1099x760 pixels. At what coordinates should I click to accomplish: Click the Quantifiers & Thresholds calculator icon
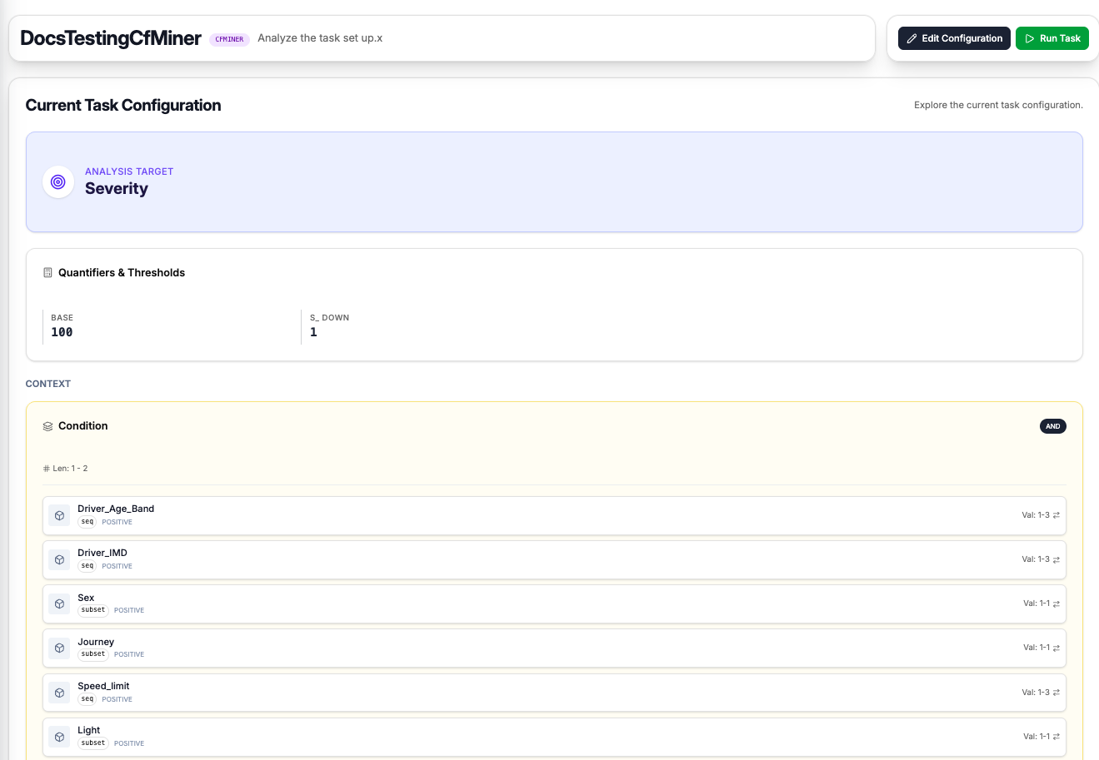click(x=47, y=273)
